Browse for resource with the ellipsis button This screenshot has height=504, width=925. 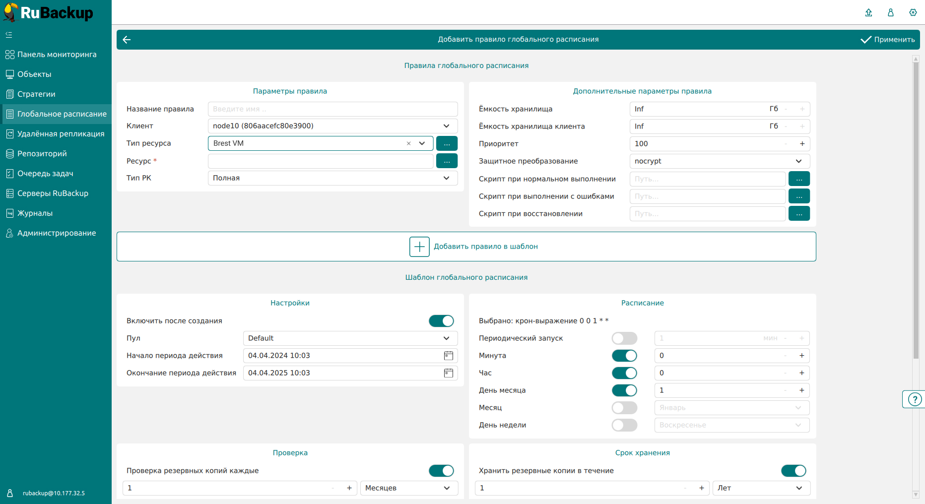pyautogui.click(x=447, y=161)
